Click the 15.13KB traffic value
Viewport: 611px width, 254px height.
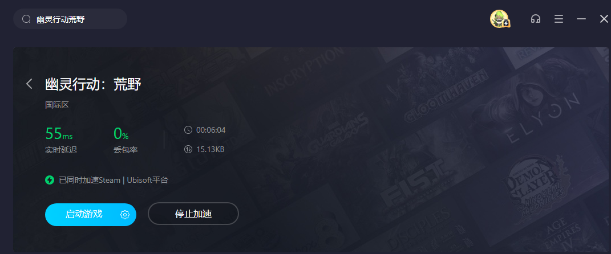coord(211,149)
